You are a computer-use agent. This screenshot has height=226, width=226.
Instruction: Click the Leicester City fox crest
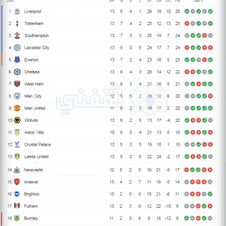pyautogui.click(x=17, y=48)
